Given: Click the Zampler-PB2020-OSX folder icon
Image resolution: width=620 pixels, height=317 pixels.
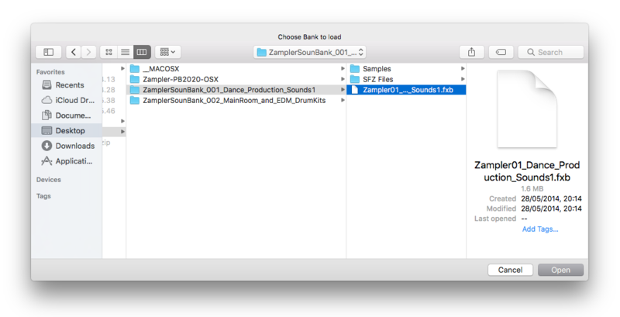Looking at the screenshot, I should [135, 80].
